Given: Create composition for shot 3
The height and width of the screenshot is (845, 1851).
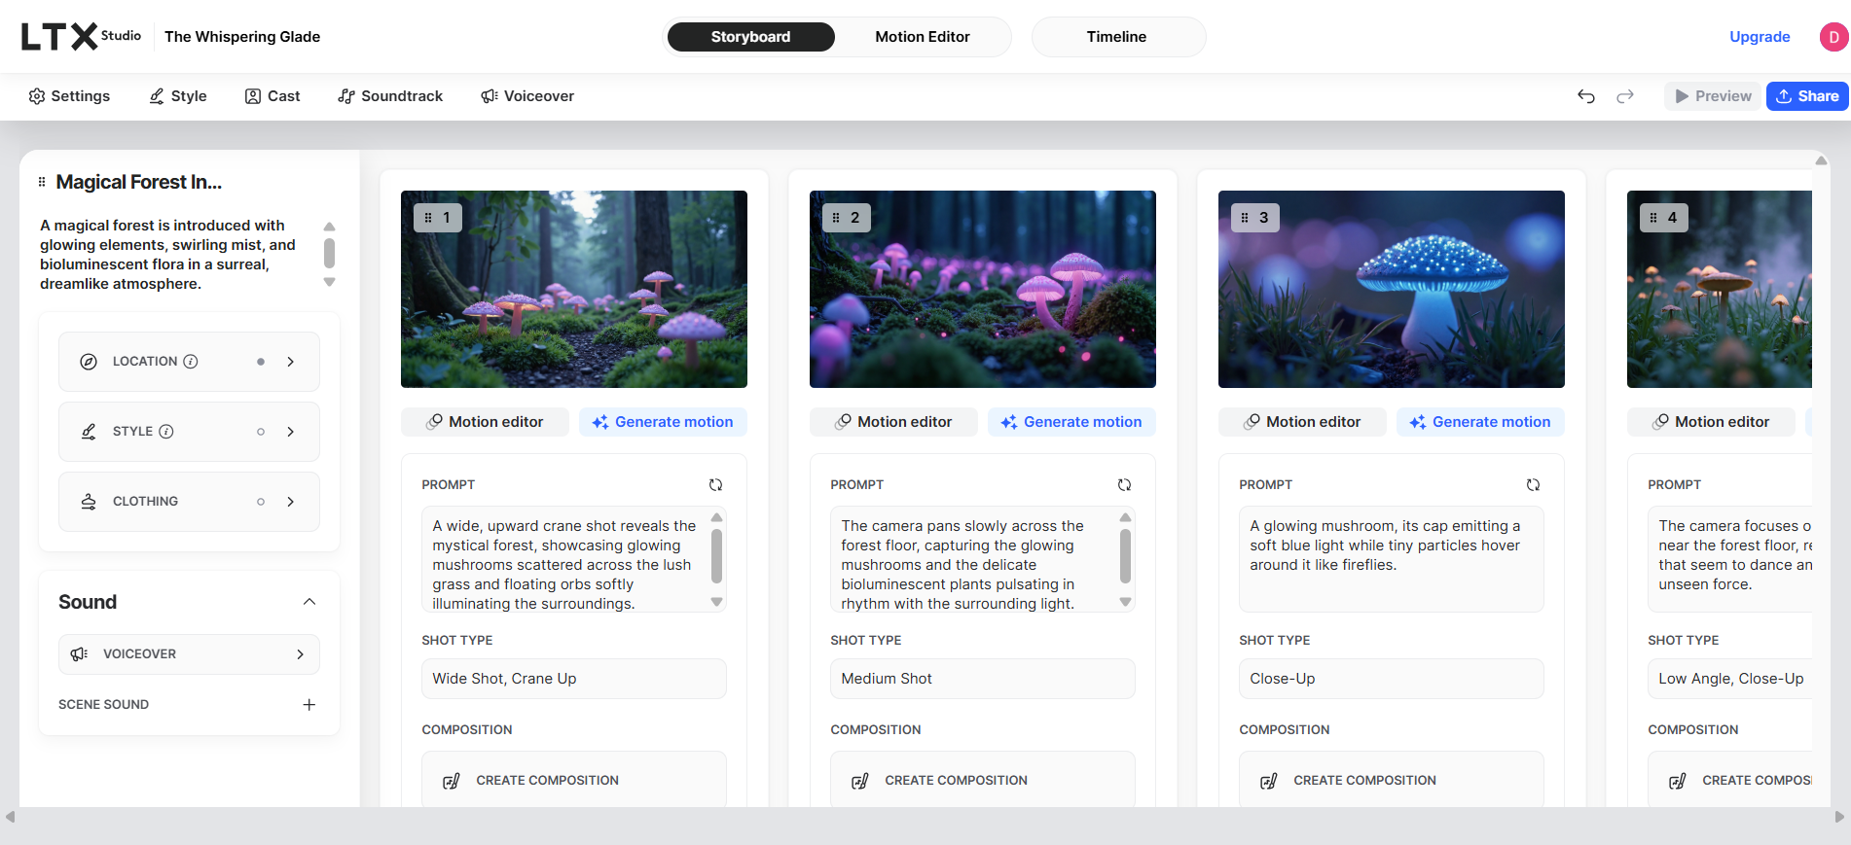Looking at the screenshot, I should (x=1392, y=779).
